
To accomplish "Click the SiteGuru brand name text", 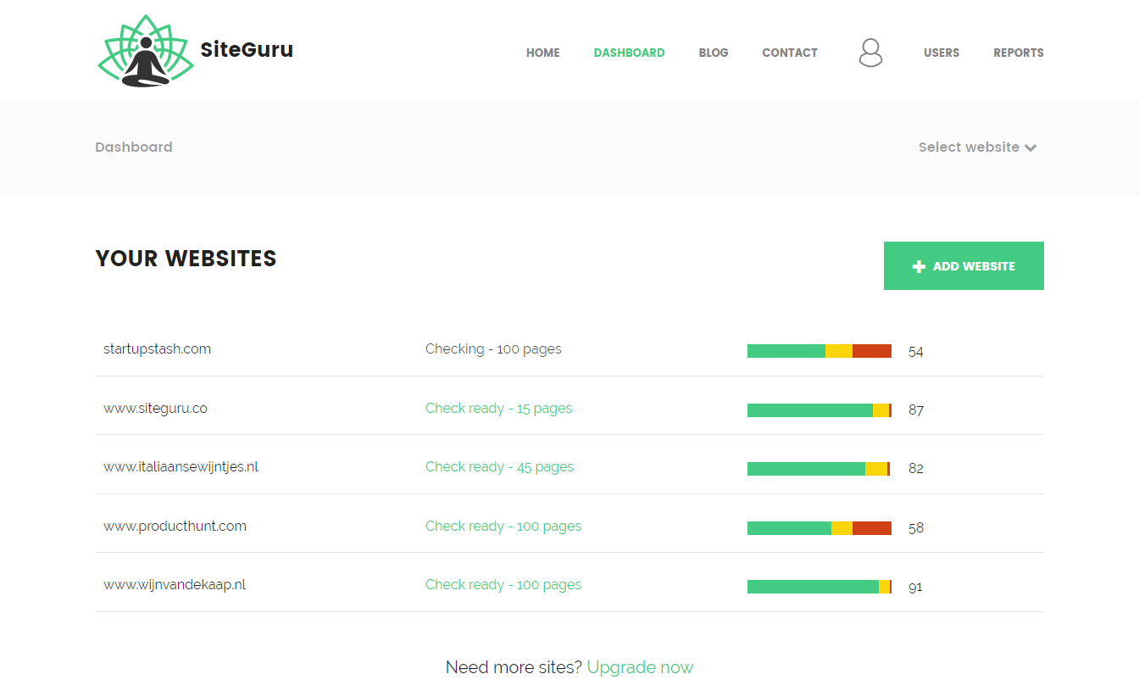I will pos(247,49).
